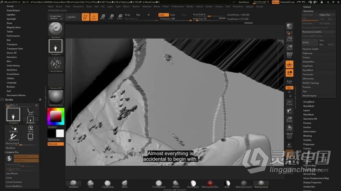Select FreeHand stroke type
Screen dimensions: 341x191
13,137
